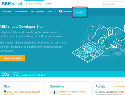Click the ARM mbed logo
Image resolution: width=125 pixels, height=95 pixels.
(x=12, y=4)
